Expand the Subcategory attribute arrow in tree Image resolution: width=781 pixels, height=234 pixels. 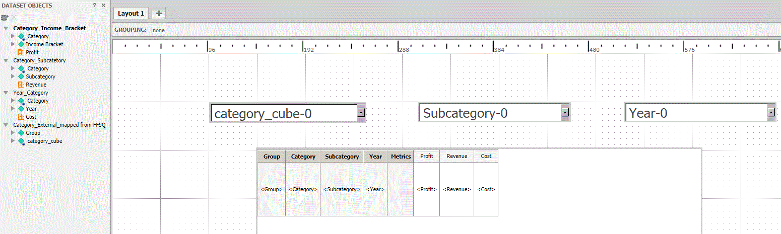coord(14,76)
